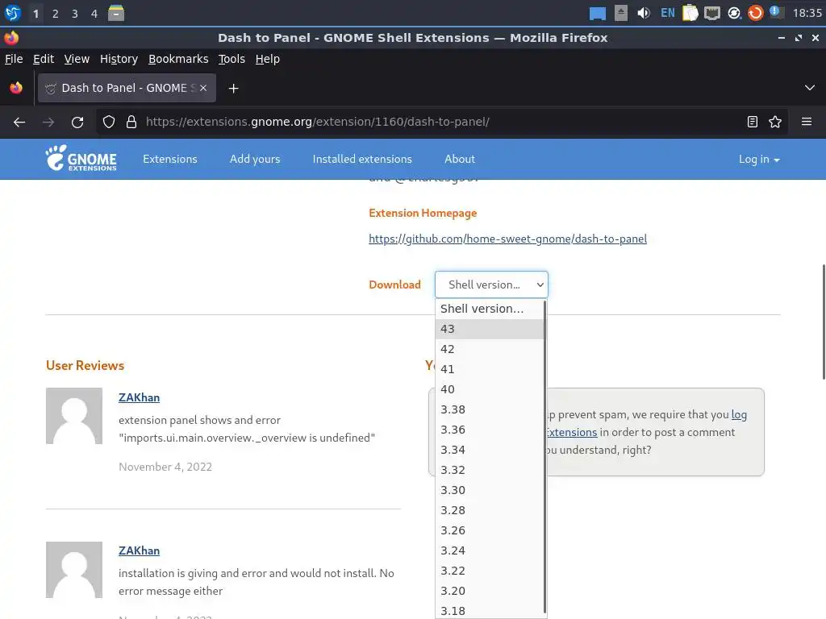Switch to workspace 1
Viewport: 826px width, 619px height.
click(x=35, y=14)
